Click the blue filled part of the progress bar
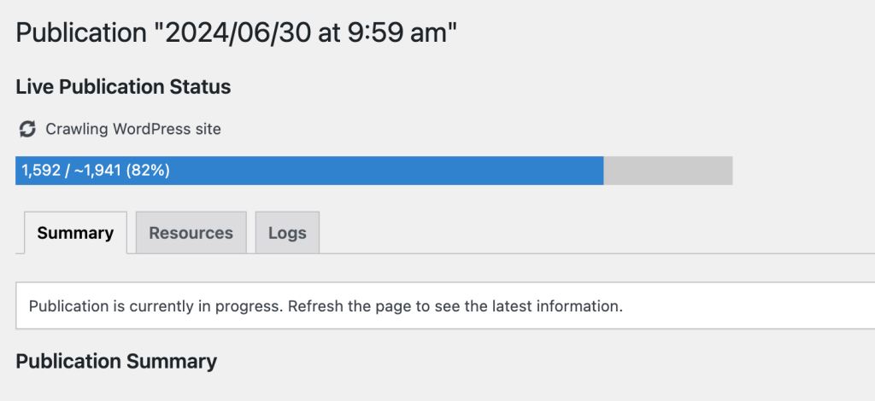The height and width of the screenshot is (401, 875). tap(385, 171)
